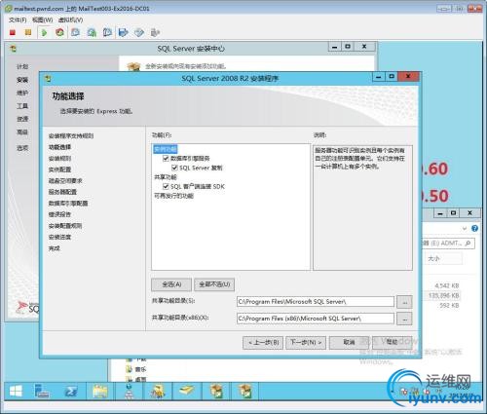Click the 全部不选(U) unselect all button
The height and width of the screenshot is (414, 487).
214,284
